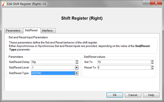The image size is (164, 102).
Task: Decrease the Set To value spinner
Action: pos(153,63)
